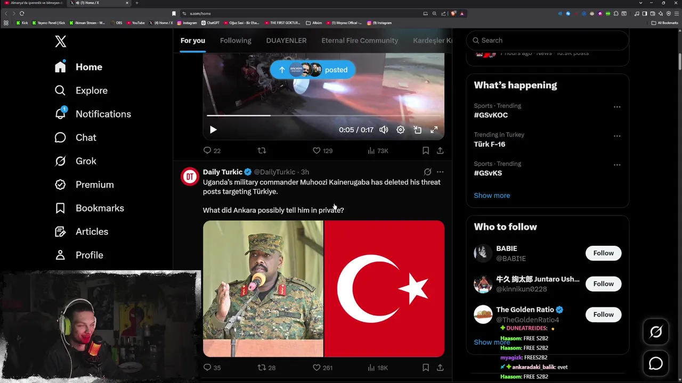The width and height of the screenshot is (682, 383).
Task: Switch to Eternal Fire Community tab
Action: click(360, 40)
